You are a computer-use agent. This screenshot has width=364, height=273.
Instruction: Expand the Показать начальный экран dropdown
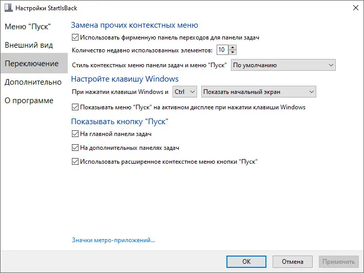258,92
